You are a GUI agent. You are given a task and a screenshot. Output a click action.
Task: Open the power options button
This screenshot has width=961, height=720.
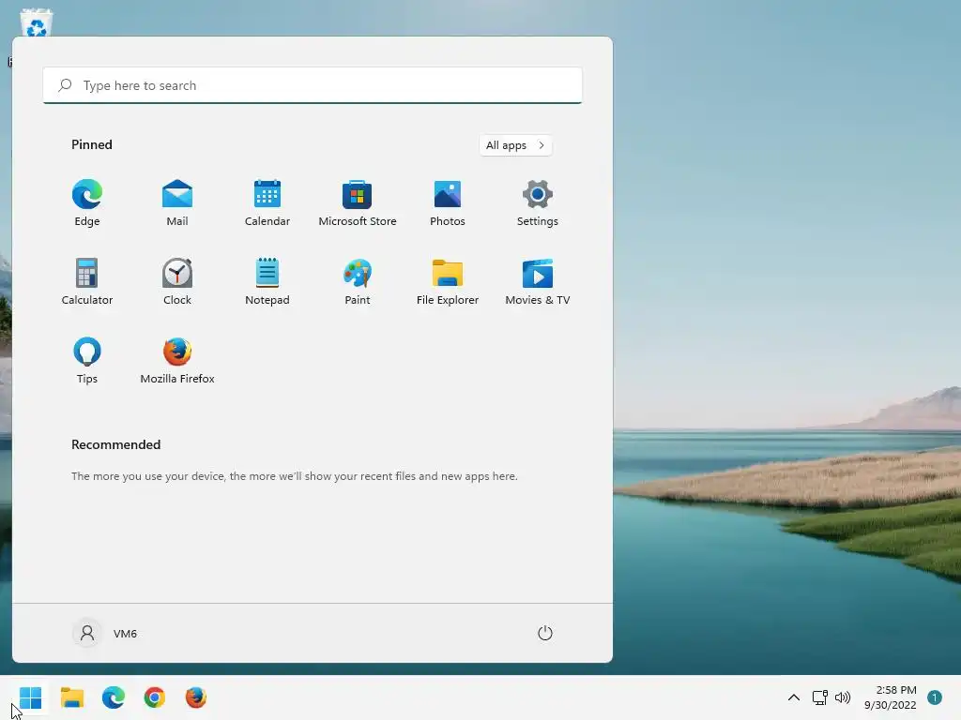coord(545,633)
